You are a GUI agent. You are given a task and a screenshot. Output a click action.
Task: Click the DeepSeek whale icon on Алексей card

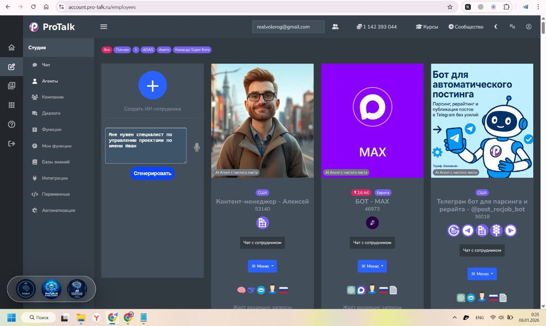coord(251,290)
